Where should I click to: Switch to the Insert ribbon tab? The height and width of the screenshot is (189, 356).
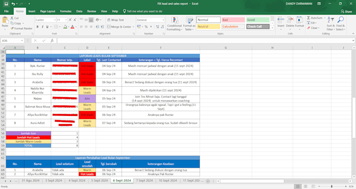32,11
